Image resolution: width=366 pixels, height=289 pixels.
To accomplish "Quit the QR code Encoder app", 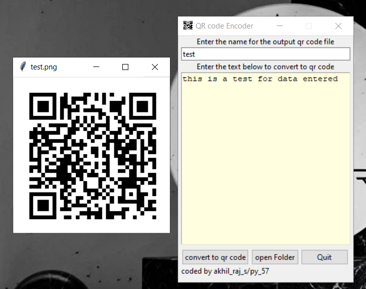I will pyautogui.click(x=324, y=257).
